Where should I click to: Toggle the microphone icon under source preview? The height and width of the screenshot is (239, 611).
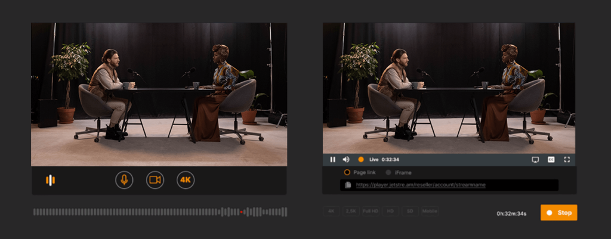(x=124, y=180)
